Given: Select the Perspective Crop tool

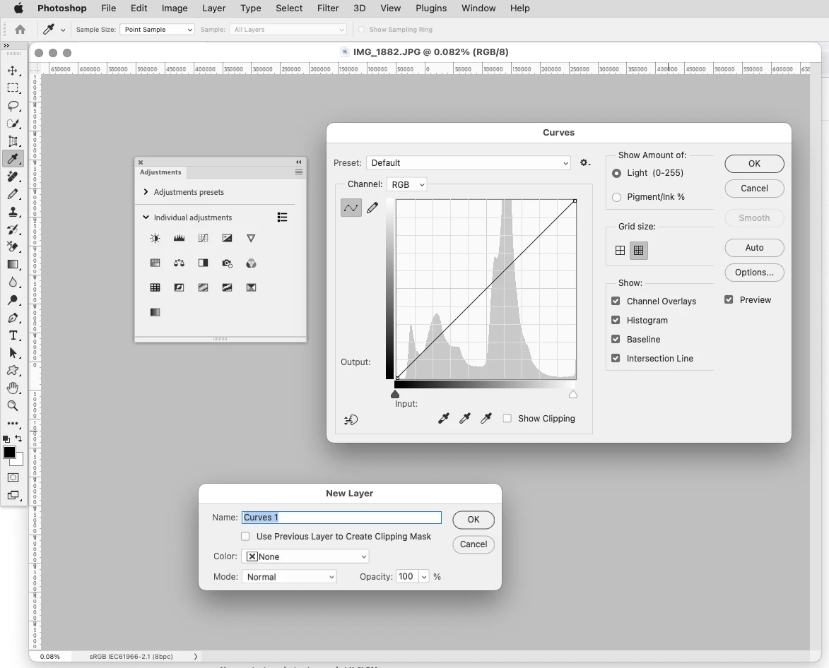Looking at the screenshot, I should [x=13, y=141].
